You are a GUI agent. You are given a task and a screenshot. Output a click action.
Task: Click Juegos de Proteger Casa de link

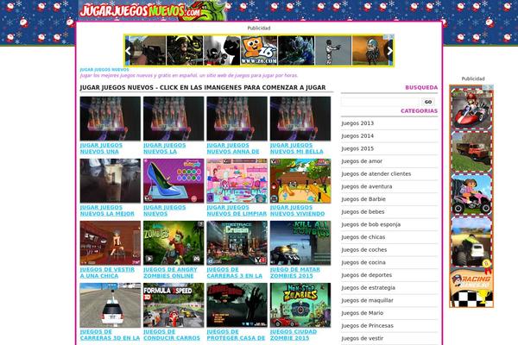click(x=236, y=335)
